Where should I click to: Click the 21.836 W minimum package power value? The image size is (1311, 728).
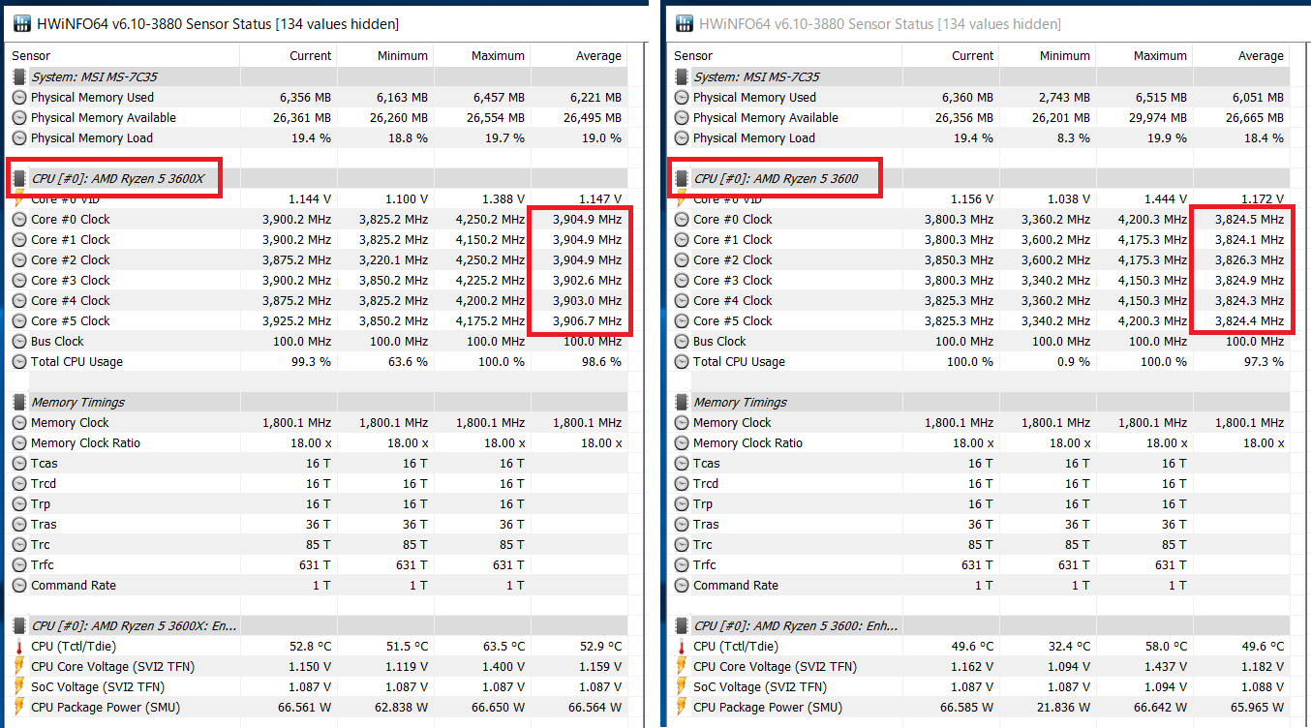point(1064,707)
